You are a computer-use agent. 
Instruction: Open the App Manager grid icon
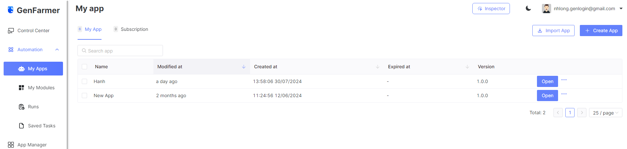pyautogui.click(x=11, y=145)
